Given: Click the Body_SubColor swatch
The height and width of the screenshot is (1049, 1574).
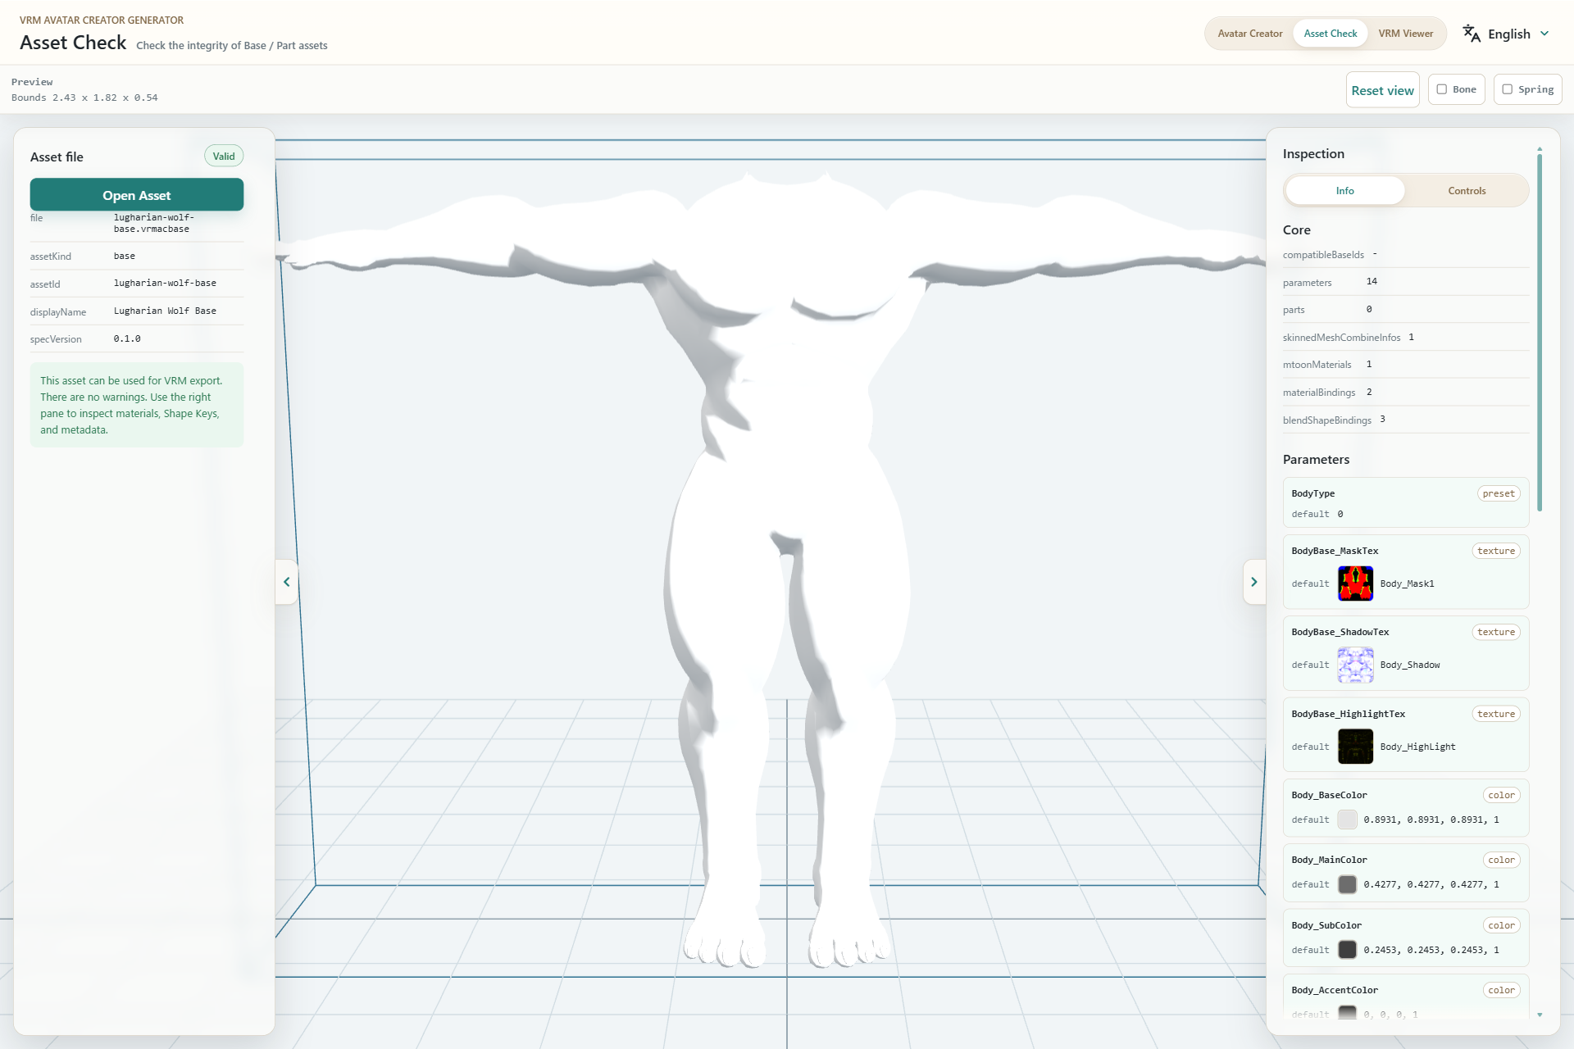Looking at the screenshot, I should tap(1347, 950).
